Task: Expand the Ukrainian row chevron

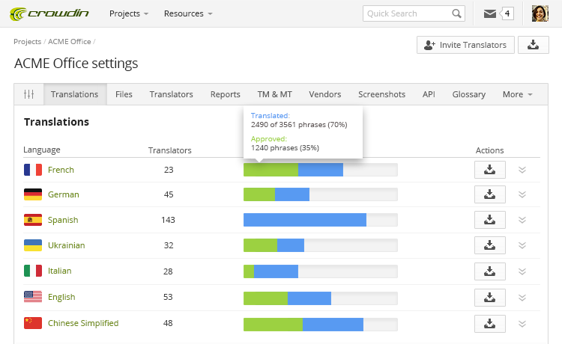Action: tap(522, 245)
